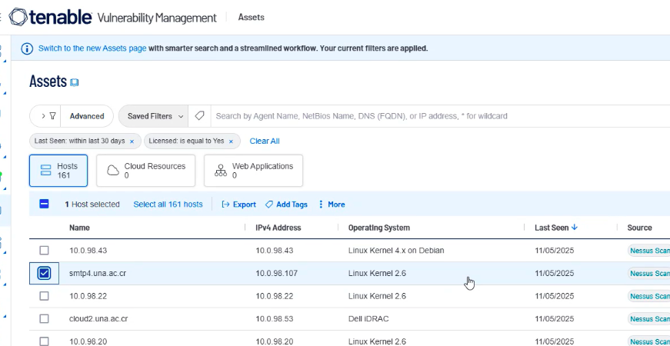The image size is (670, 346).
Task: Click the info icon in the banner
Action: 28,48
